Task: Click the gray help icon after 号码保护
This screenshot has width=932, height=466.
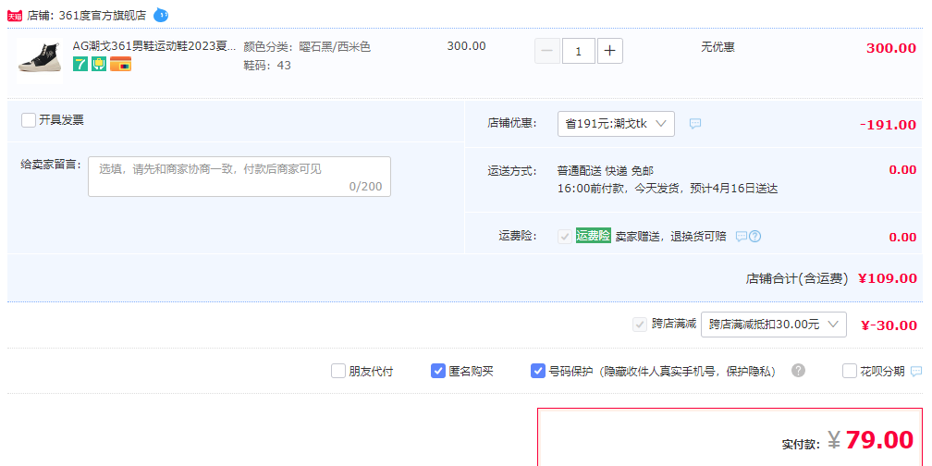Action: point(798,371)
